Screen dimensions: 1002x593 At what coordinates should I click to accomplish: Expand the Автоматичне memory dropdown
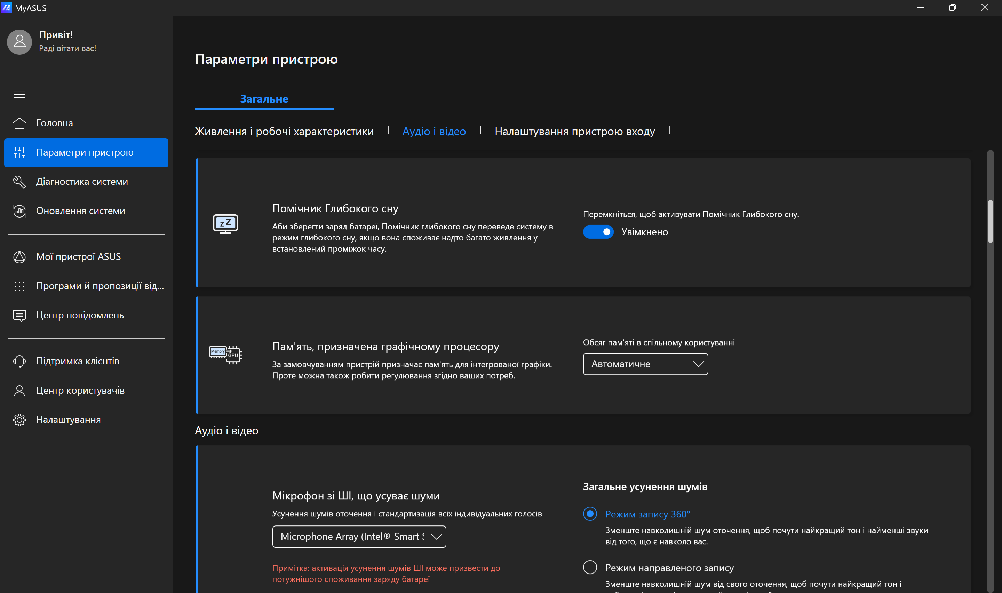coord(645,364)
